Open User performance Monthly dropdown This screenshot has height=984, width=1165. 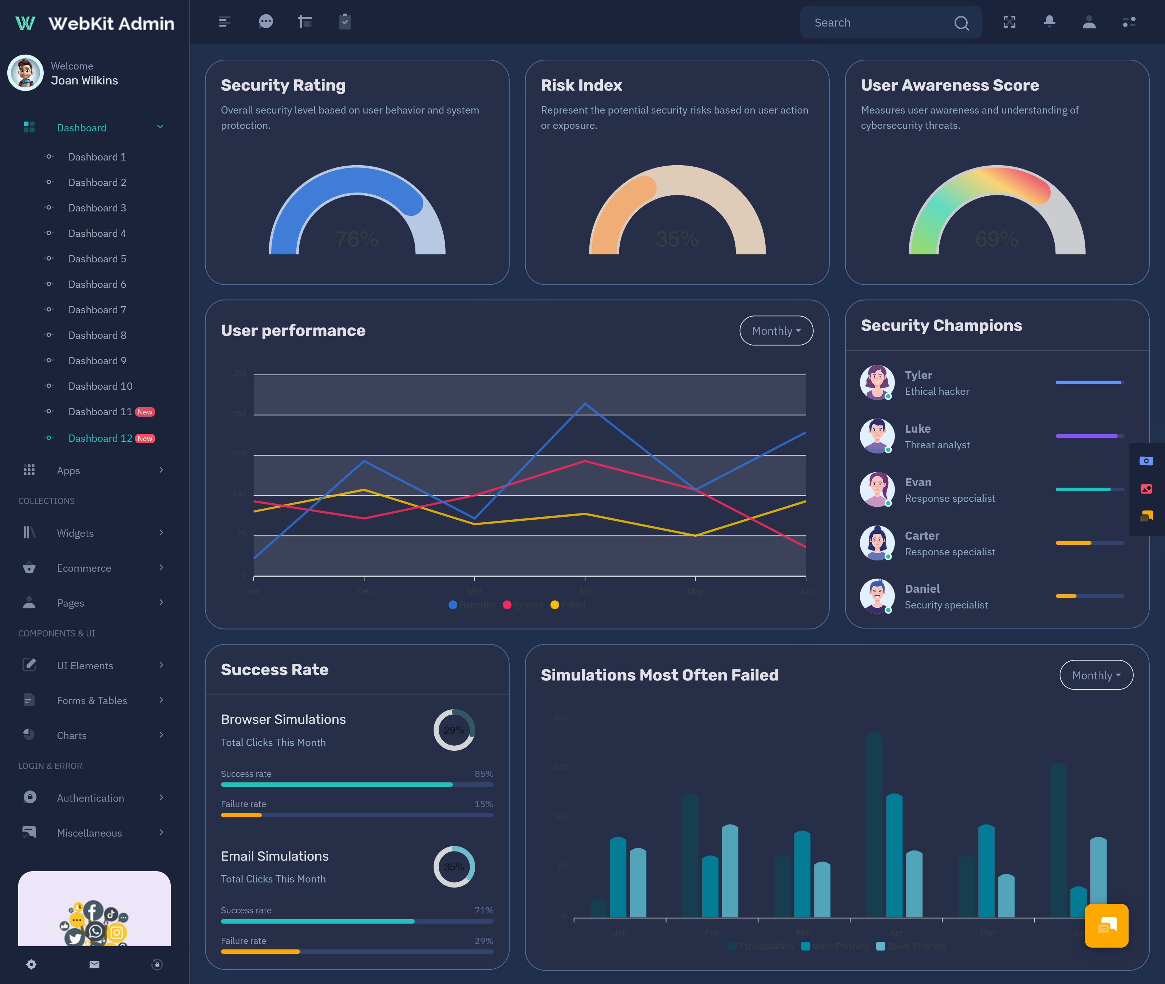(776, 331)
